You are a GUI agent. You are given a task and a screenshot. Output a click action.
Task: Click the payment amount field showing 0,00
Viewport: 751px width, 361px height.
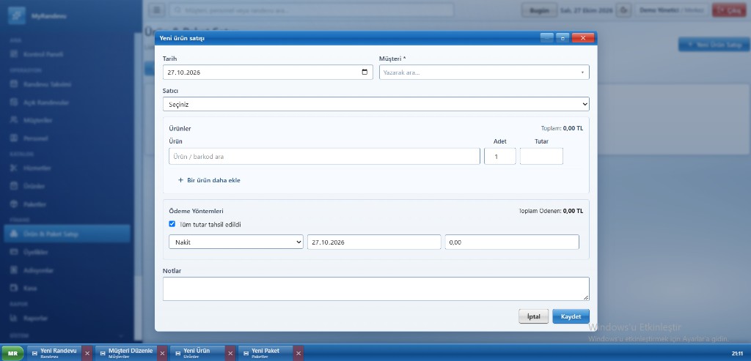pyautogui.click(x=512, y=242)
